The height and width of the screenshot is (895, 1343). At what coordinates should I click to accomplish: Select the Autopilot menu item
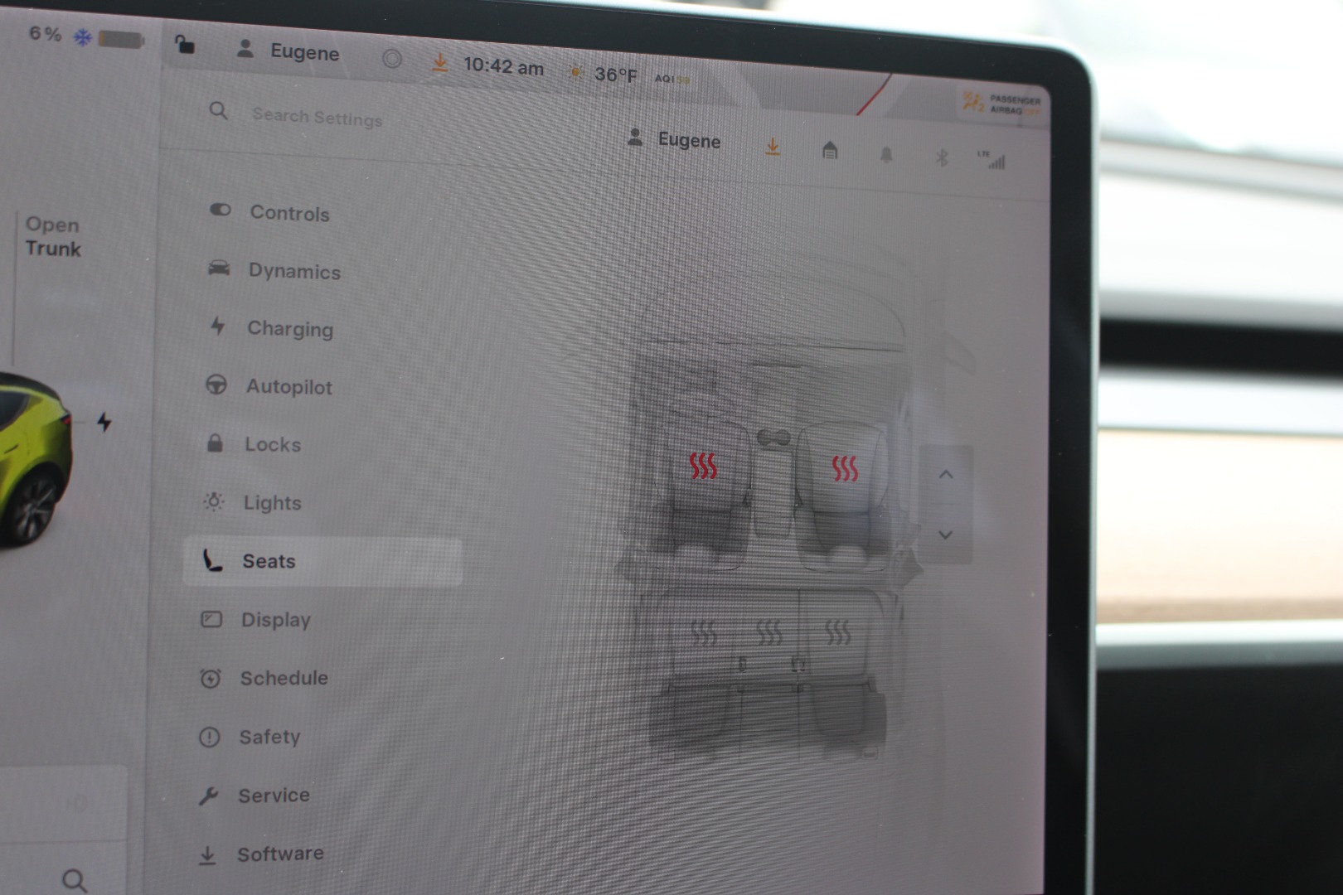pos(288,387)
